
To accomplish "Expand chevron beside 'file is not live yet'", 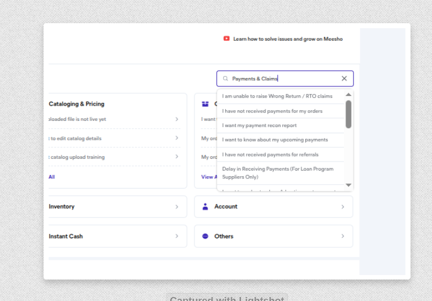I will (x=177, y=119).
